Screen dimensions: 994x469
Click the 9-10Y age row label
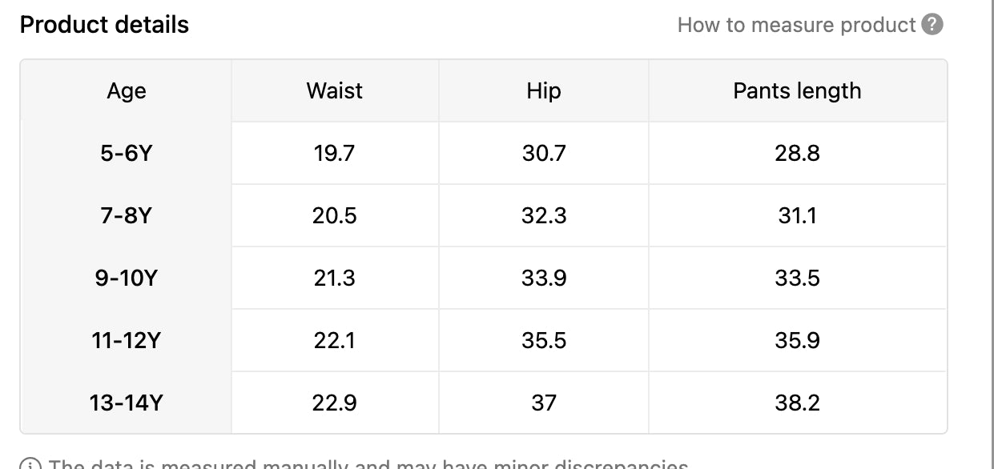tap(127, 278)
